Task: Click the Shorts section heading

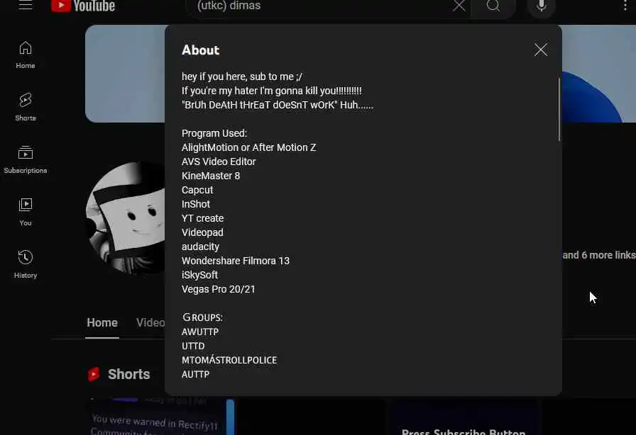Action: (x=129, y=374)
